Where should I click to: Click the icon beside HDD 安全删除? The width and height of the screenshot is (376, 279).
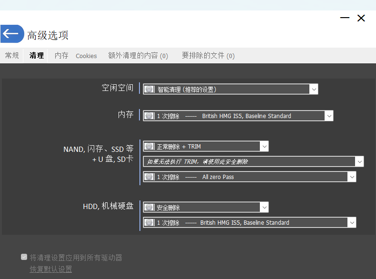point(149,208)
